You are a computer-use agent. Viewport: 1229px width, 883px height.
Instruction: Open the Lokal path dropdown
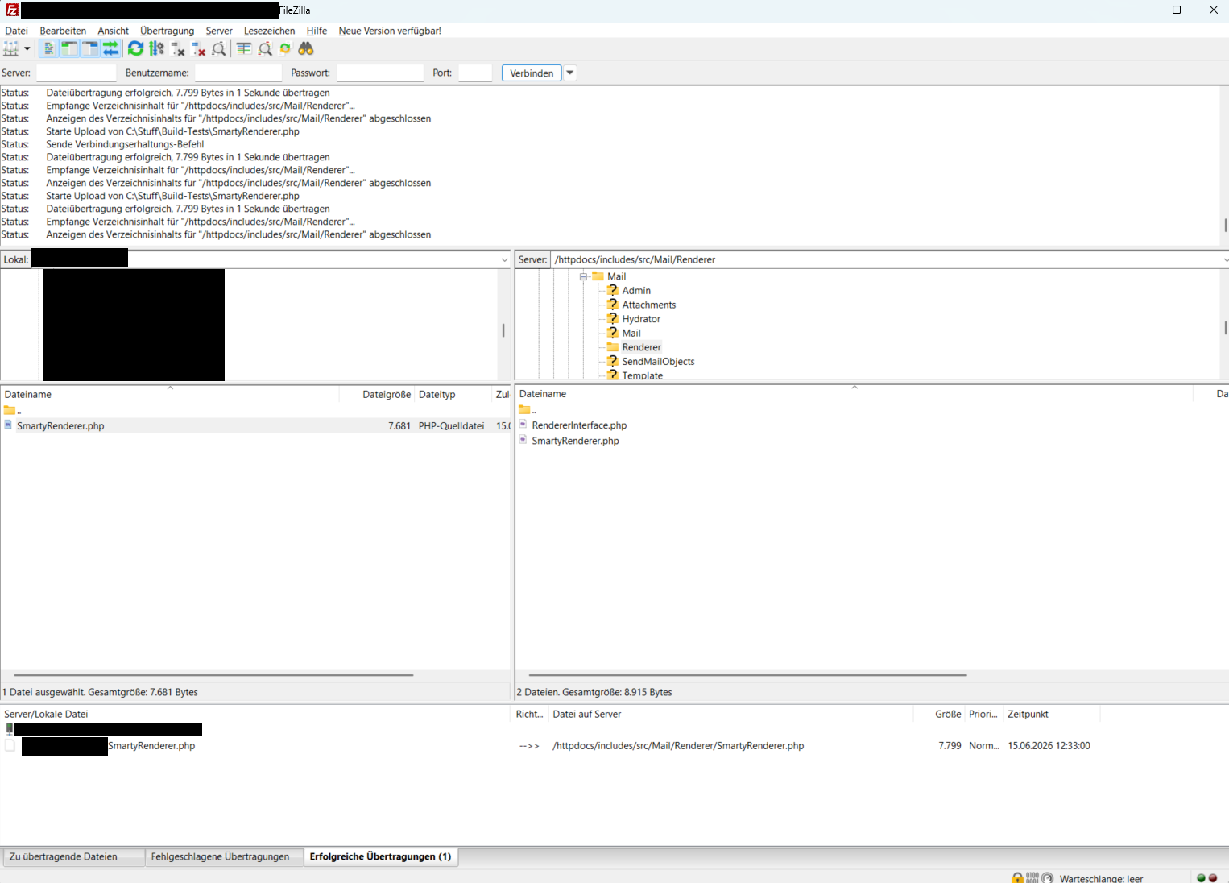tap(505, 259)
